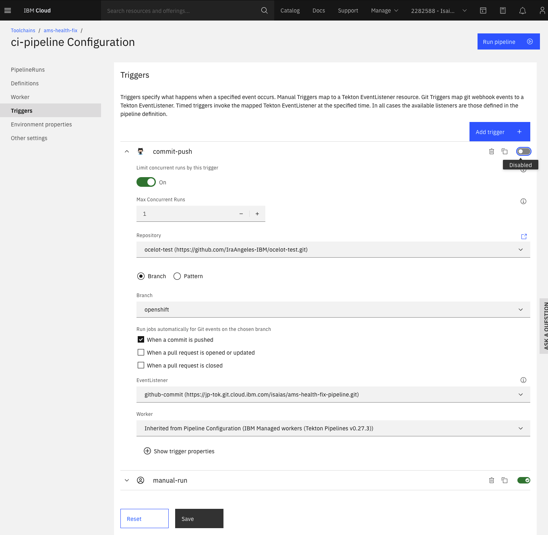Click the Save button
The height and width of the screenshot is (535, 548).
coord(199,518)
